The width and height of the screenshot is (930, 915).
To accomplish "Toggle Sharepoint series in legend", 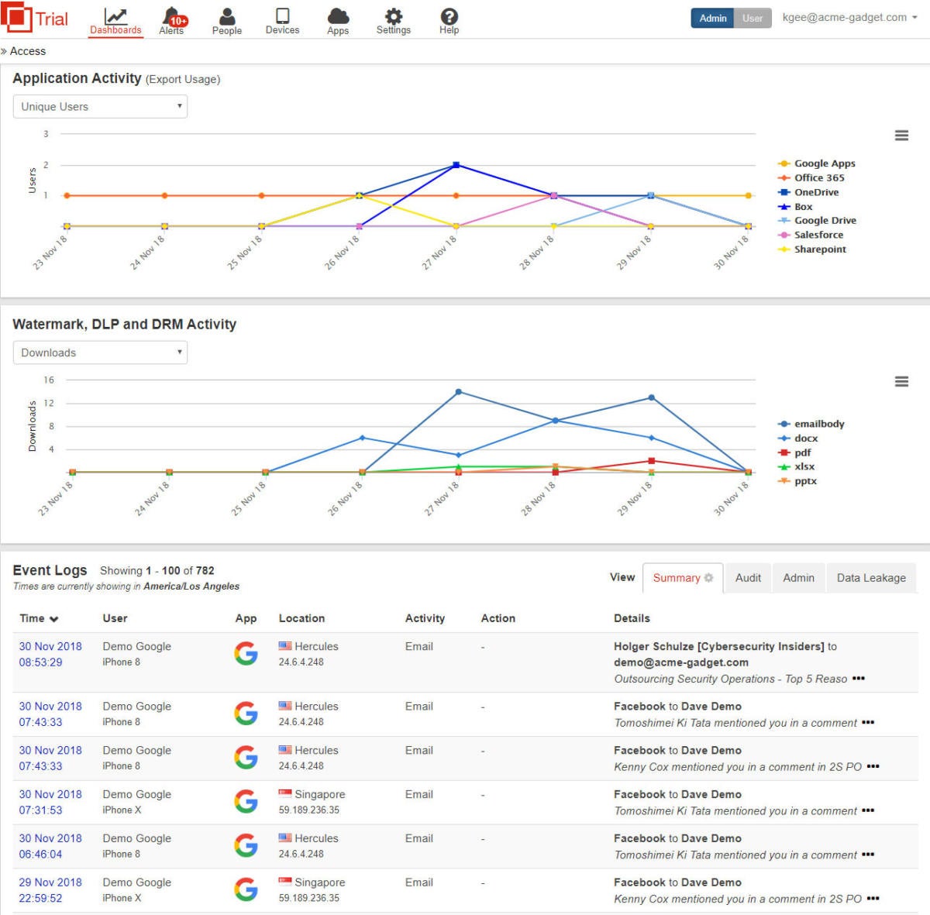I will coord(812,249).
